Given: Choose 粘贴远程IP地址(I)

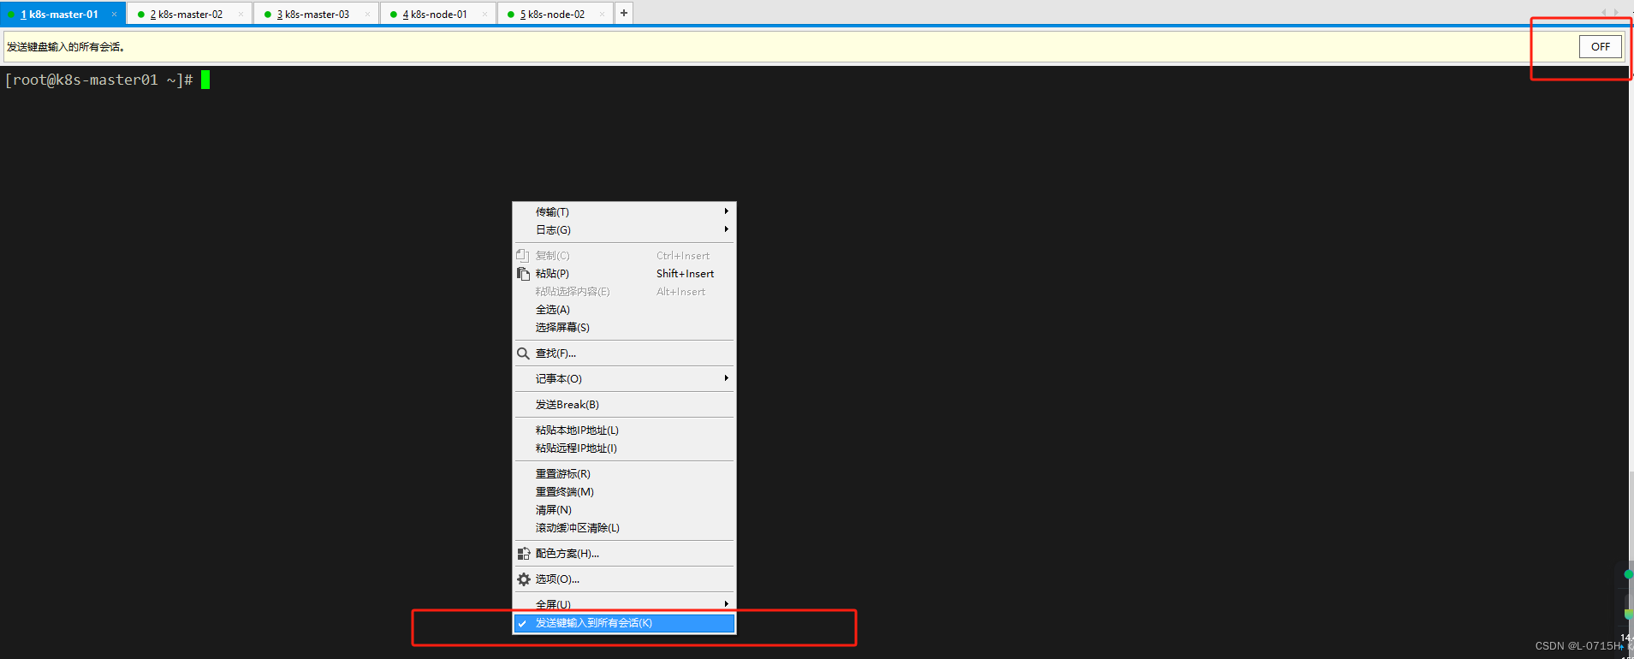Looking at the screenshot, I should point(624,448).
